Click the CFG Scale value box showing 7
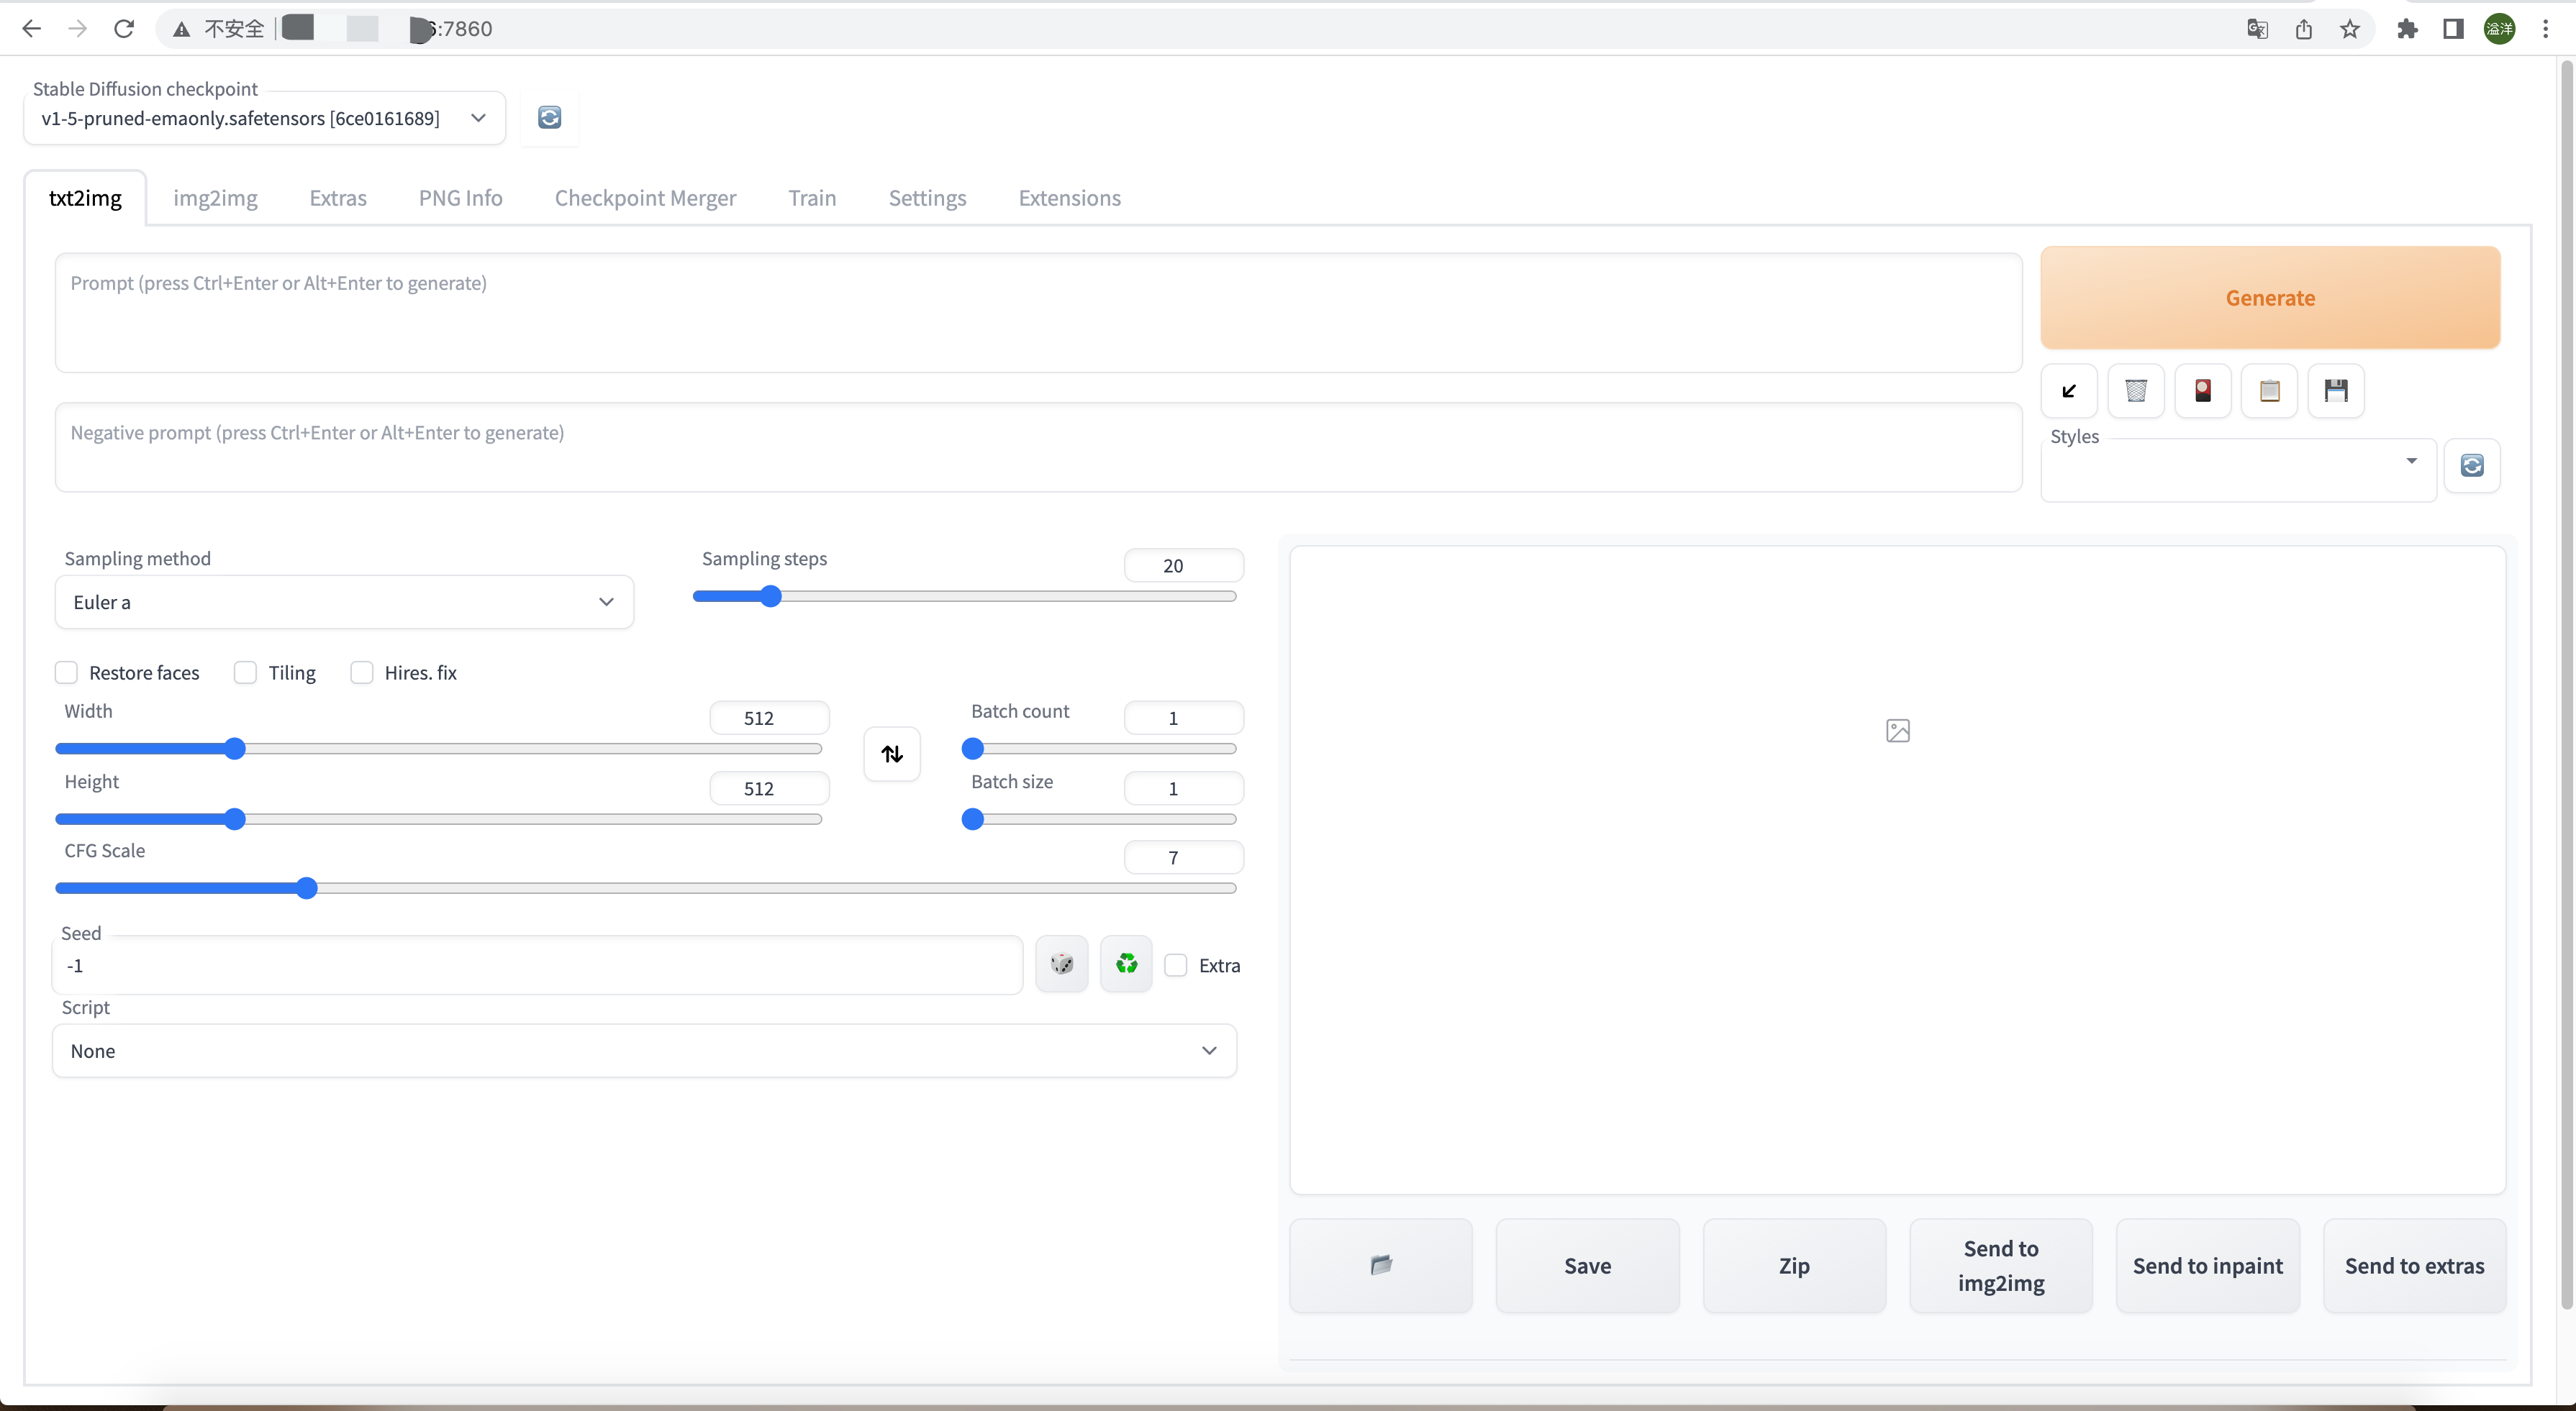2576x1411 pixels. [x=1184, y=857]
